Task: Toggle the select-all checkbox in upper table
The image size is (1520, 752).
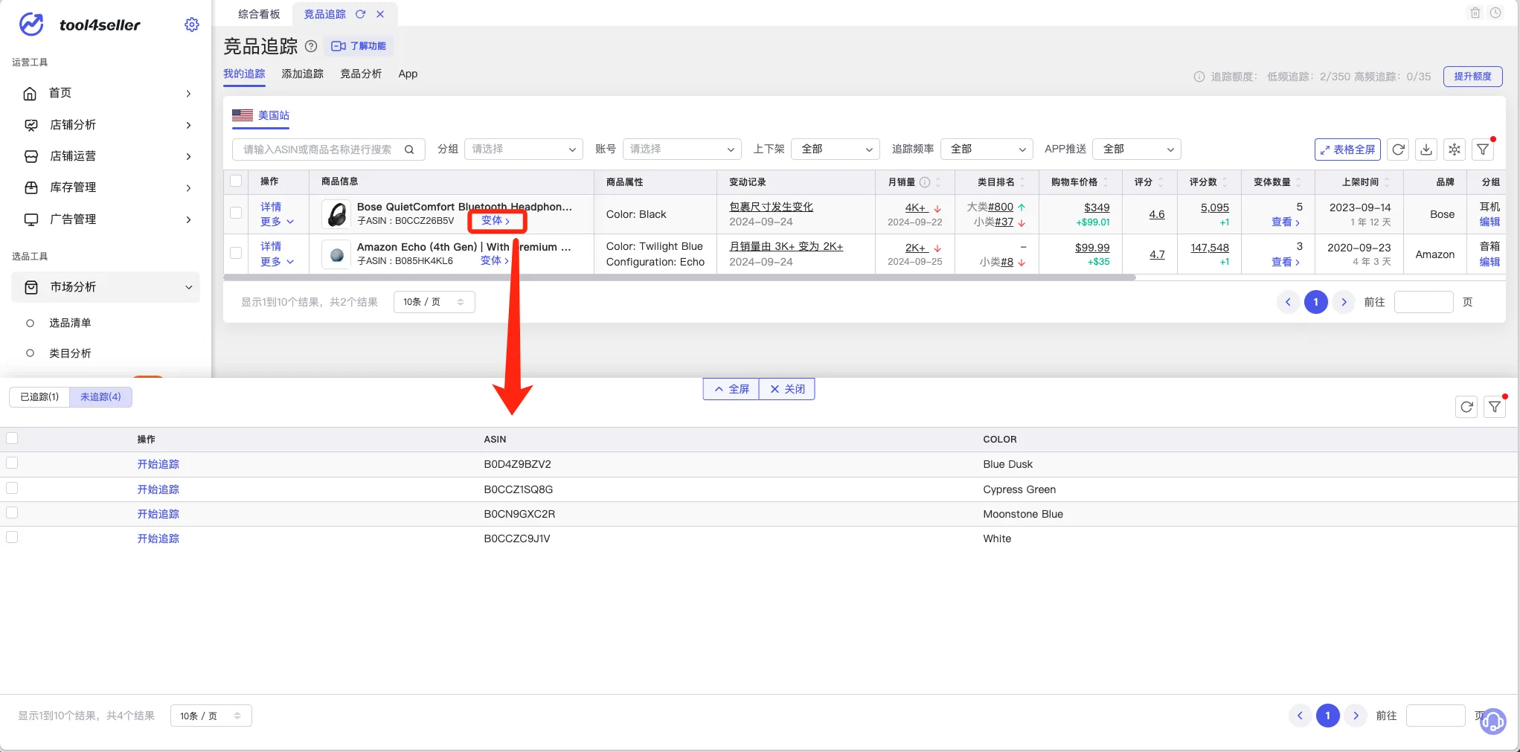Action: pos(236,181)
